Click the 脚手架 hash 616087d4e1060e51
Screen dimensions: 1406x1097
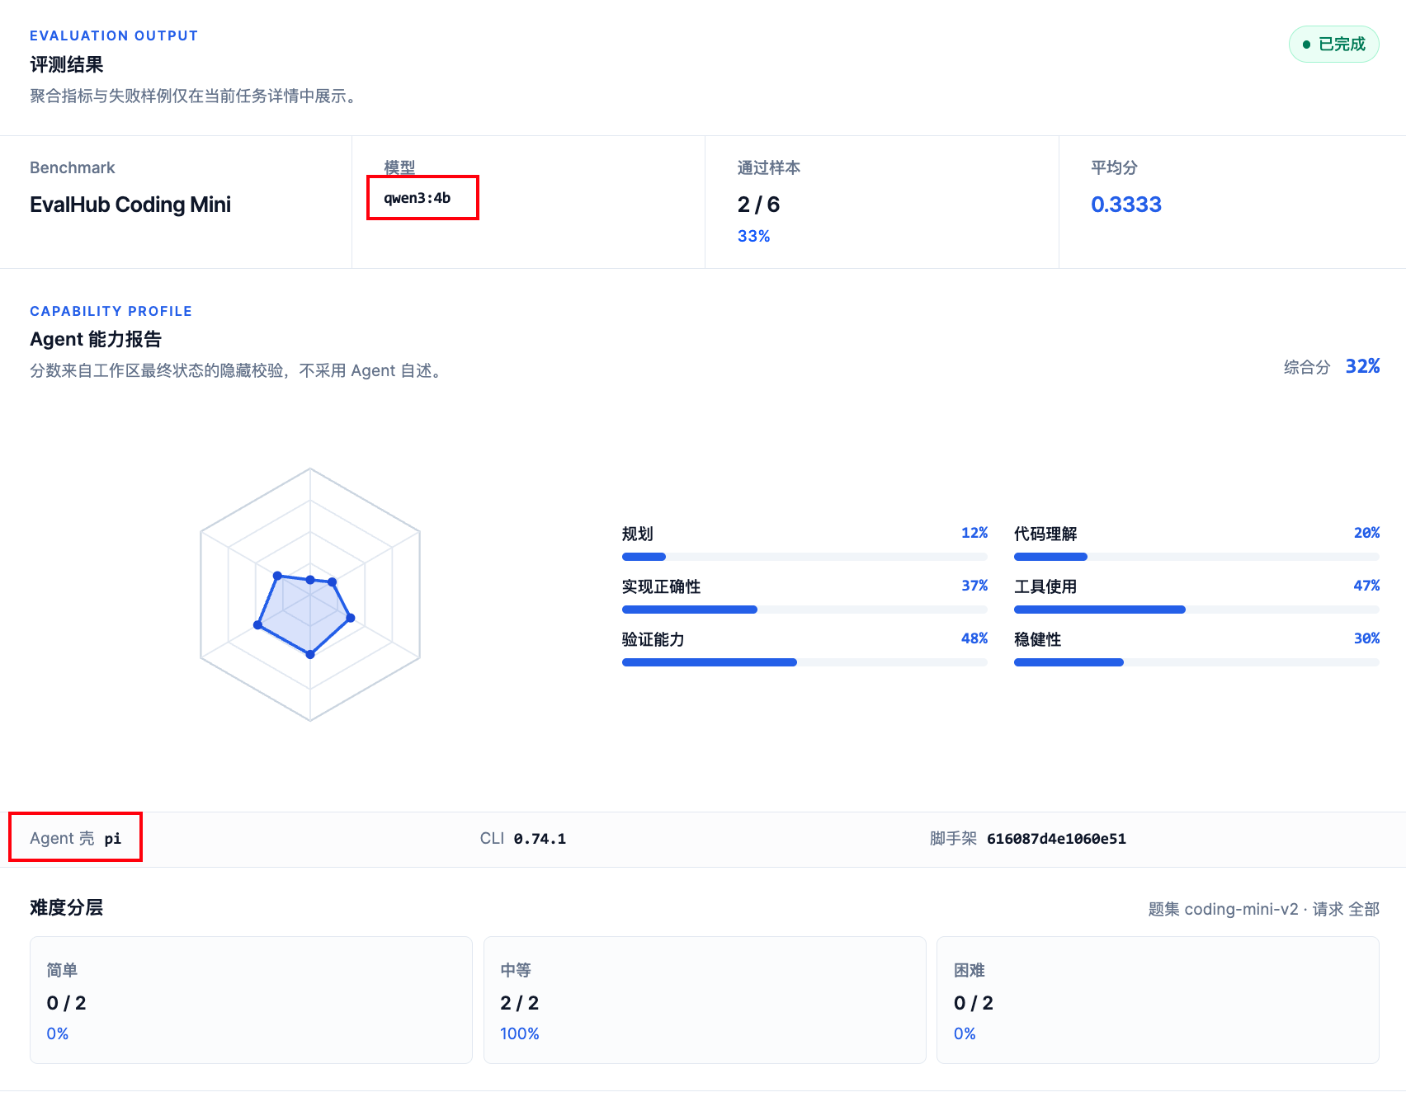[x=1028, y=838]
